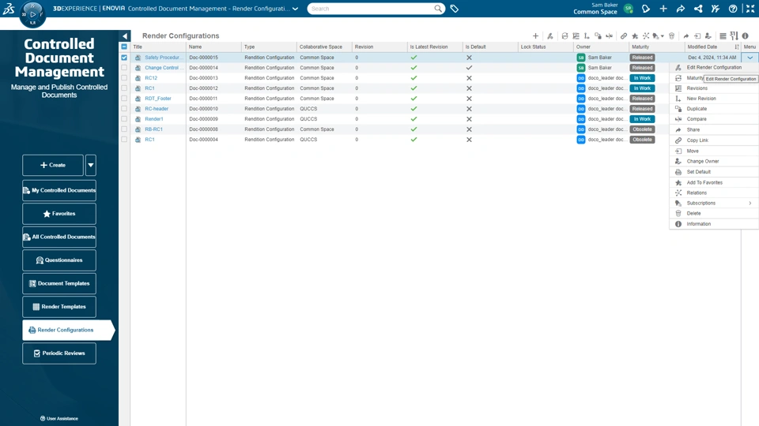Image resolution: width=759 pixels, height=426 pixels.
Task: Click the toolbar Add To Favorites star
Action: (x=635, y=35)
